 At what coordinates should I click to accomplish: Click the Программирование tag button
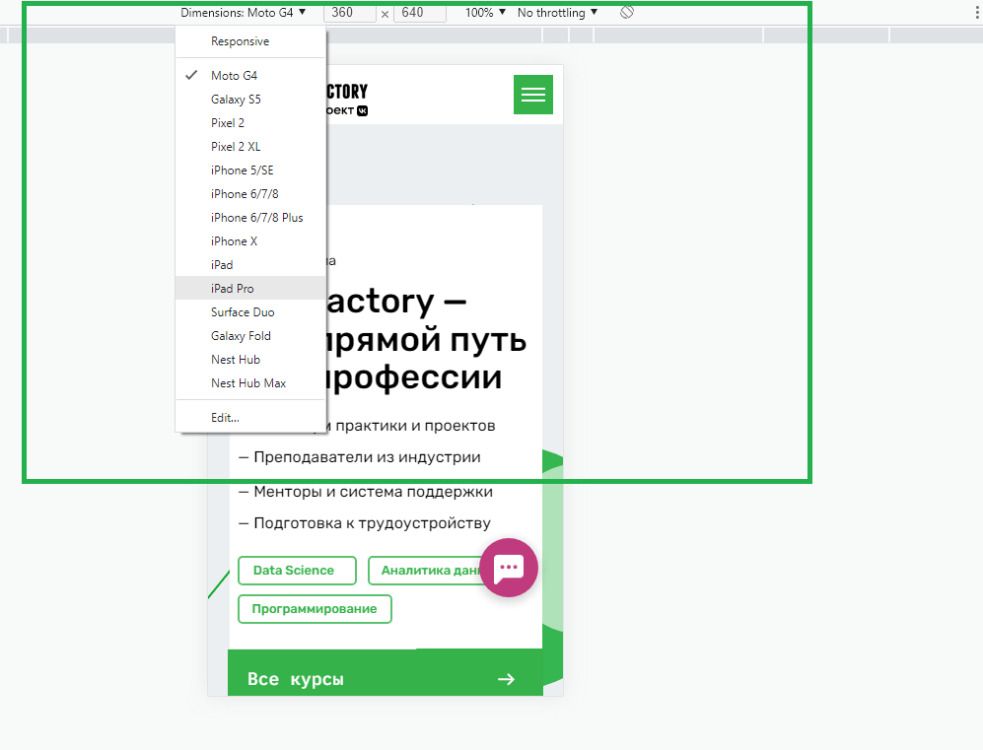pos(315,609)
